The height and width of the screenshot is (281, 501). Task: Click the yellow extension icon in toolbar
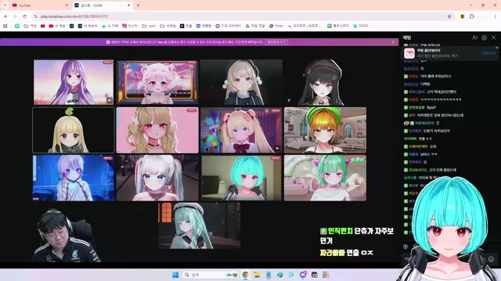click(x=462, y=16)
